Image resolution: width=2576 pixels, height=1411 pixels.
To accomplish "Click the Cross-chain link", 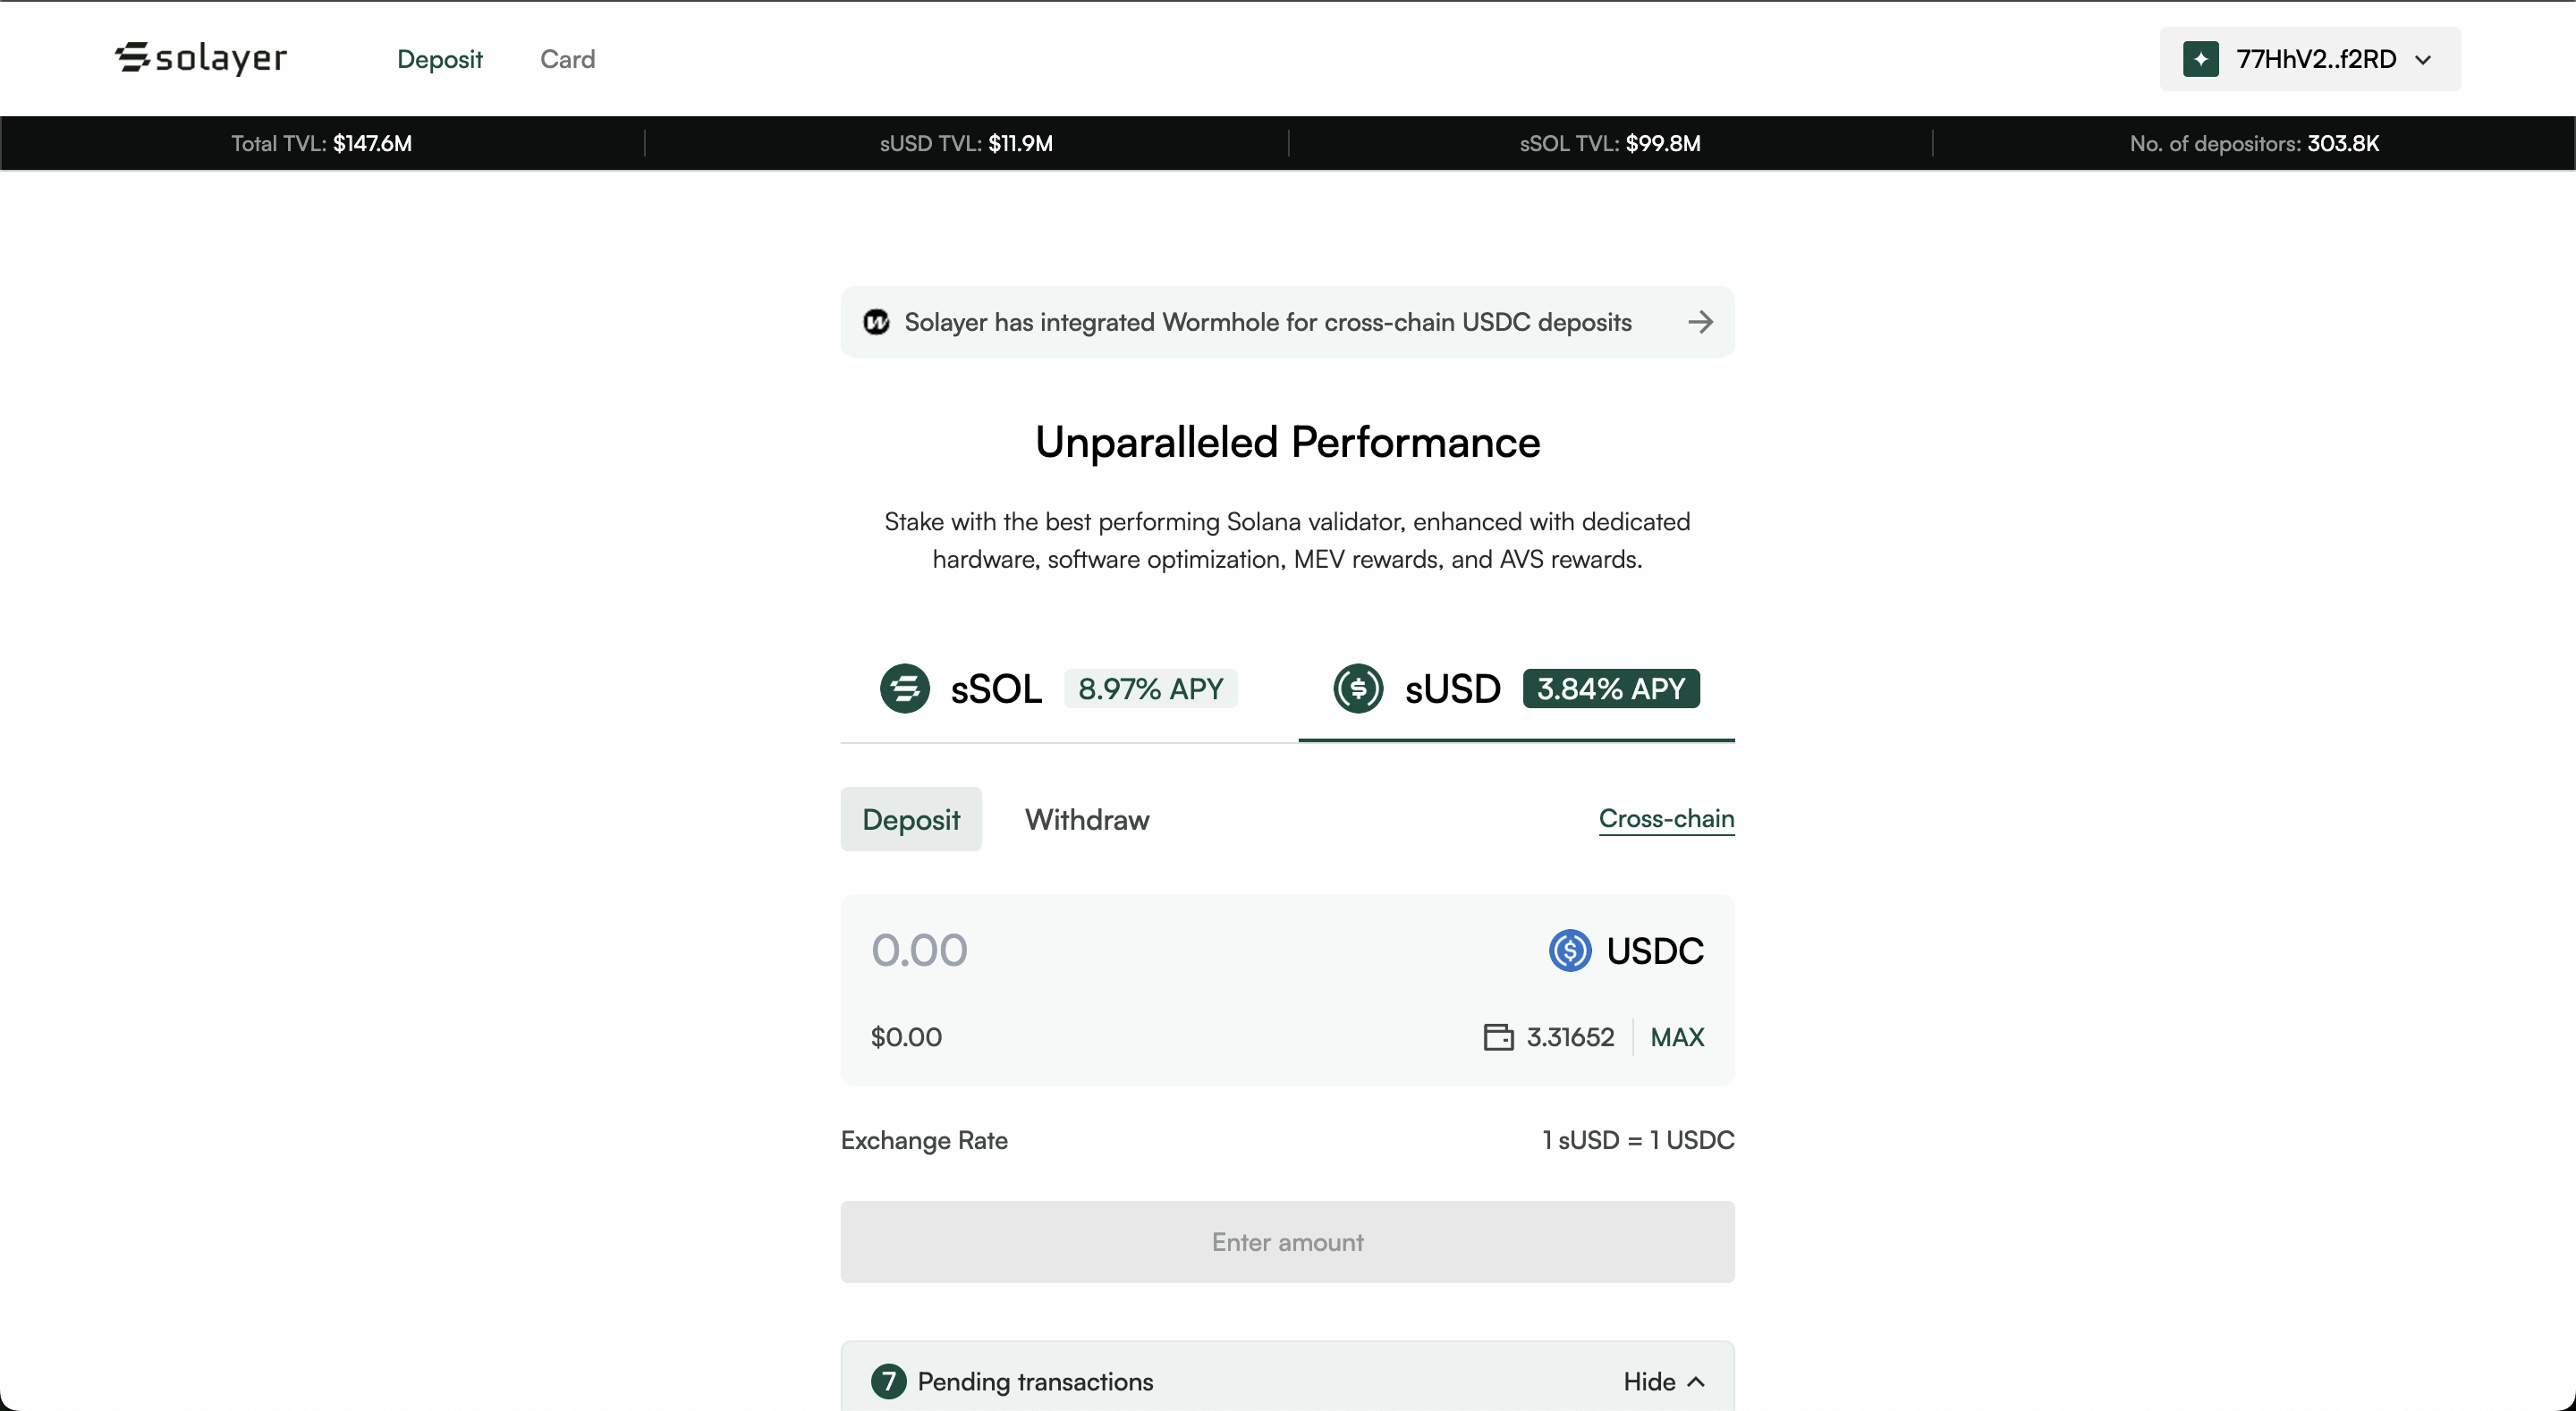I will coord(1665,818).
